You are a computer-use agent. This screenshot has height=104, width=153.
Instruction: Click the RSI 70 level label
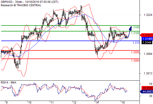pyautogui.click(x=151, y=84)
